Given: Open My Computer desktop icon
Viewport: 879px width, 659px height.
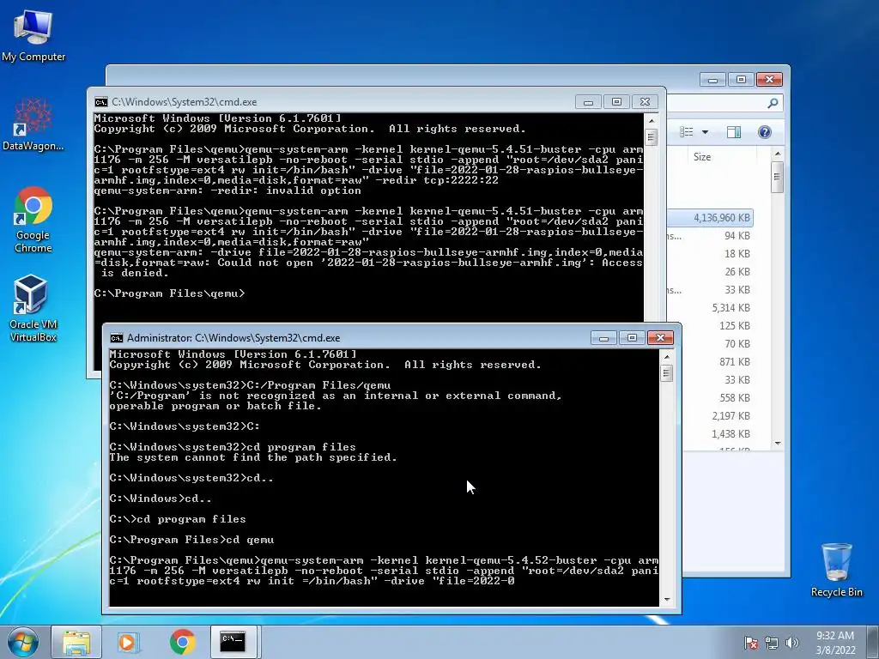Looking at the screenshot, I should [33, 36].
